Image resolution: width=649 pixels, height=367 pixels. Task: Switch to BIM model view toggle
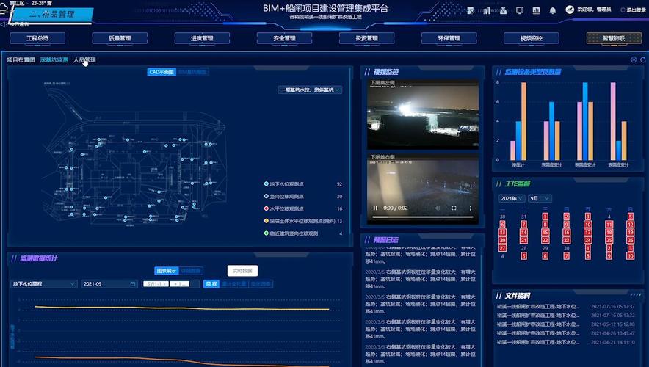click(192, 72)
